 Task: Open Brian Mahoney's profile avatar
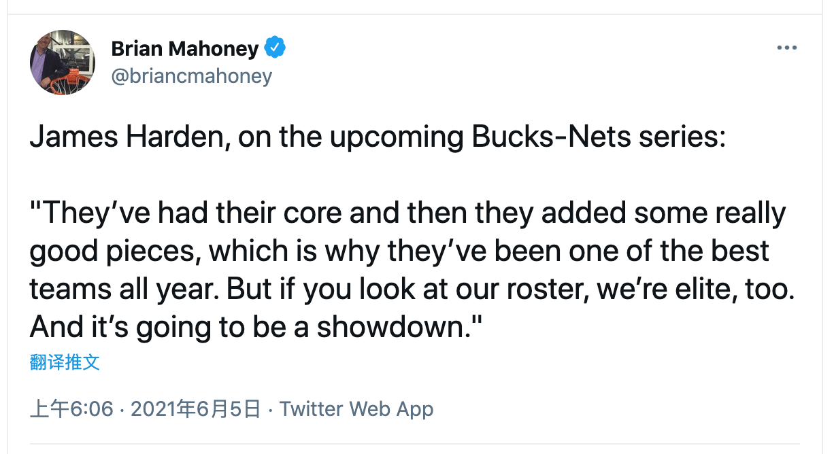click(63, 62)
